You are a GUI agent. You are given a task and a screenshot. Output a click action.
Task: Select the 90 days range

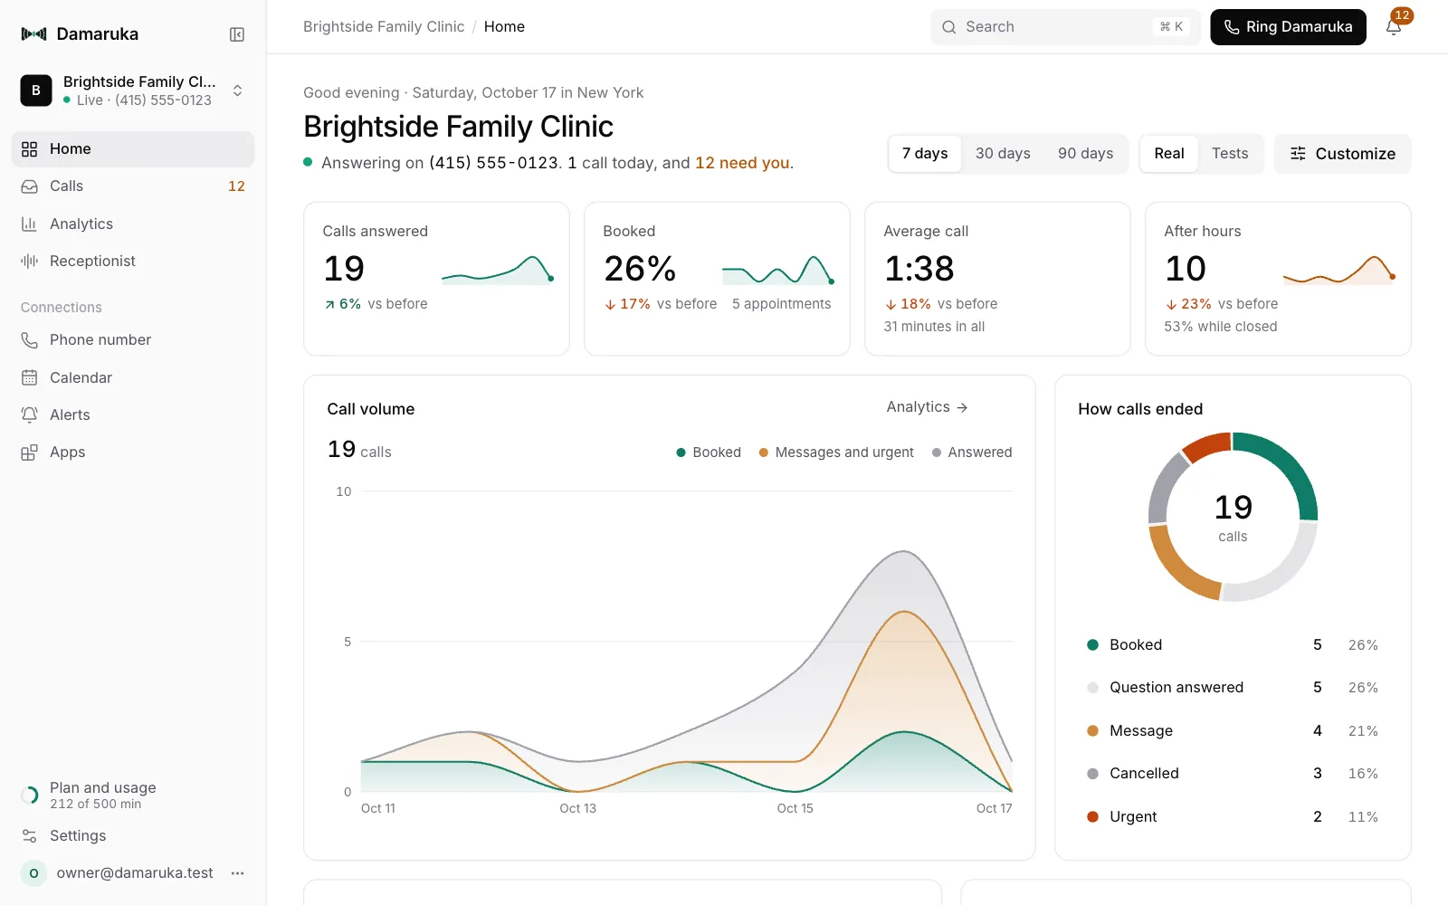coord(1086,154)
